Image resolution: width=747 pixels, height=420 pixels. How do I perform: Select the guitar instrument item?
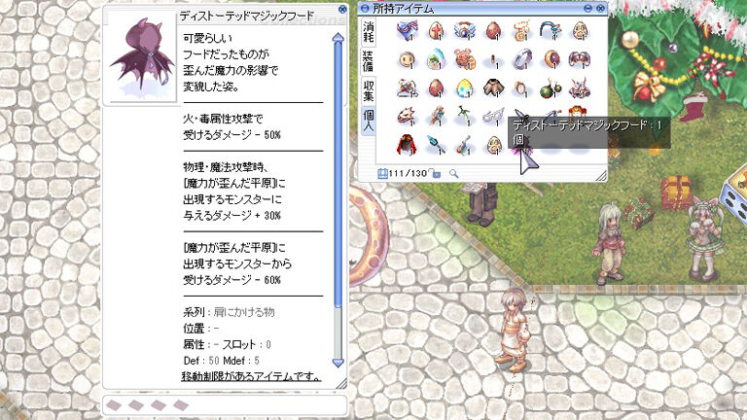(x=465, y=145)
